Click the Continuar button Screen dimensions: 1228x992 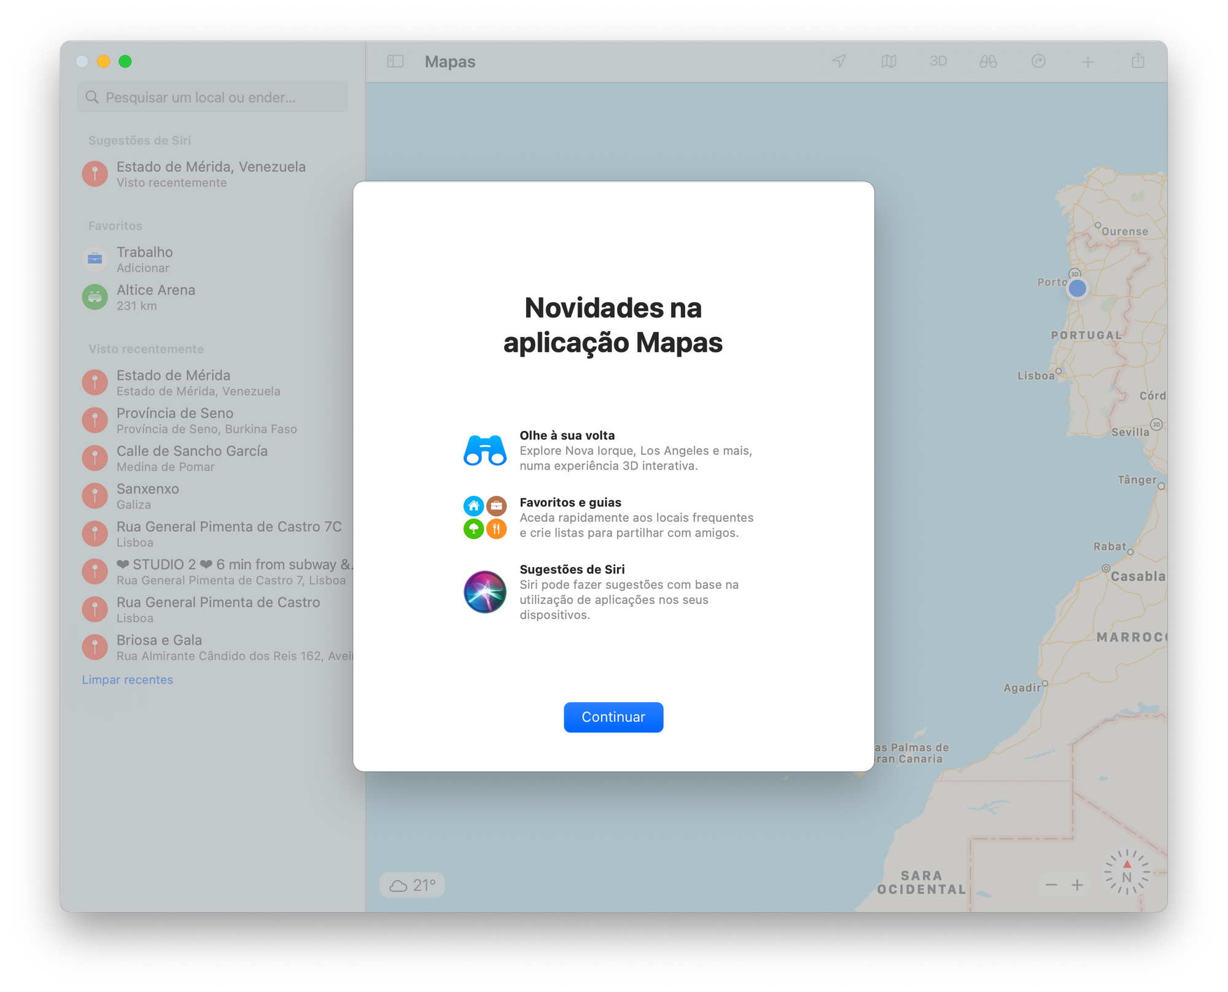pos(613,716)
